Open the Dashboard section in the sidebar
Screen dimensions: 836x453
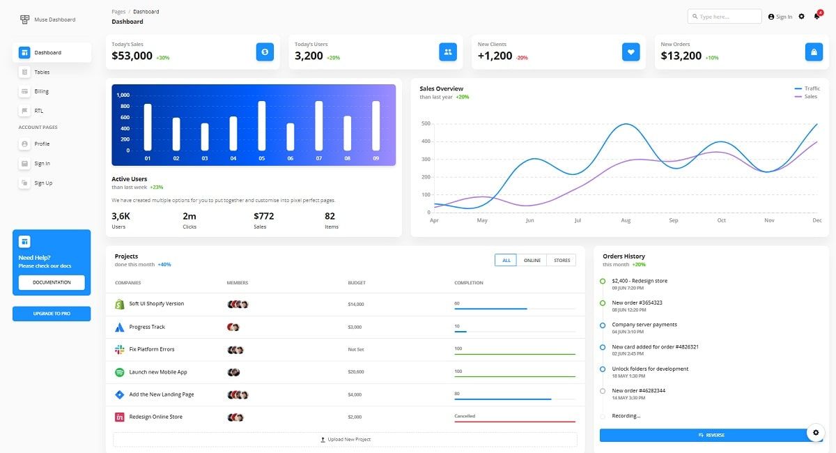pos(51,52)
